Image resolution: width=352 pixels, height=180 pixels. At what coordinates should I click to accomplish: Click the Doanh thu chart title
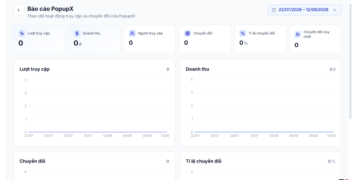coord(197,69)
